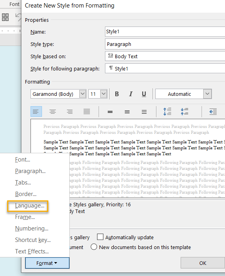
Task: Select New documents based on this template
Action: click(x=93, y=247)
